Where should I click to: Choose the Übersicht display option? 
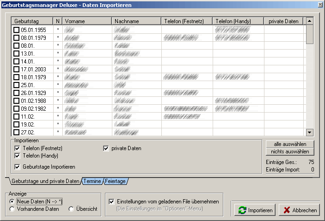tap(71, 209)
